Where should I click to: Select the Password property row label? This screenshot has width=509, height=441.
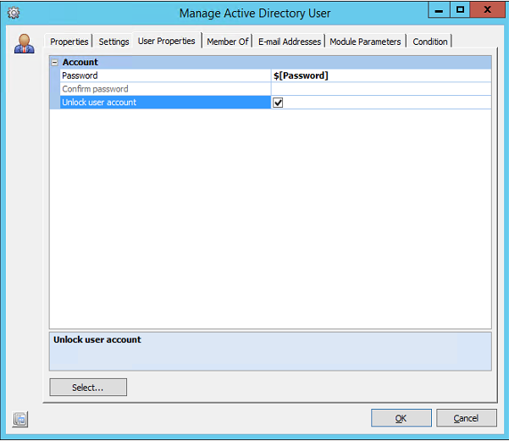[x=165, y=75]
